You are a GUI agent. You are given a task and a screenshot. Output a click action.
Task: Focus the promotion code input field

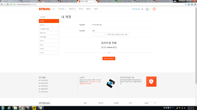pyautogui.click(x=99, y=34)
